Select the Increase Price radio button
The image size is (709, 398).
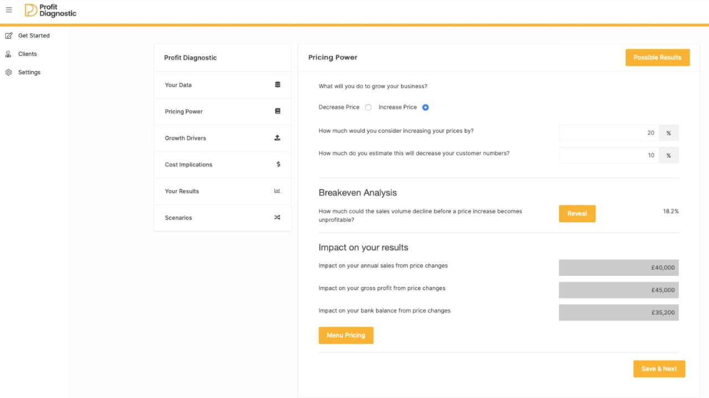pyautogui.click(x=425, y=107)
